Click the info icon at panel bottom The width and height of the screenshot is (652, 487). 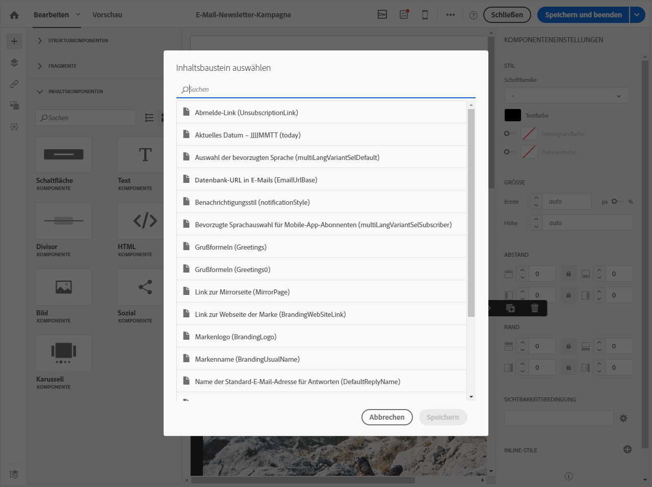(x=568, y=476)
